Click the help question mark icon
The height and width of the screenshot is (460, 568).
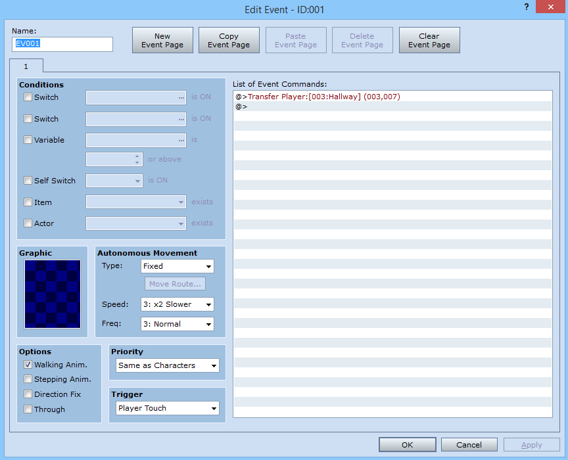[x=527, y=7]
